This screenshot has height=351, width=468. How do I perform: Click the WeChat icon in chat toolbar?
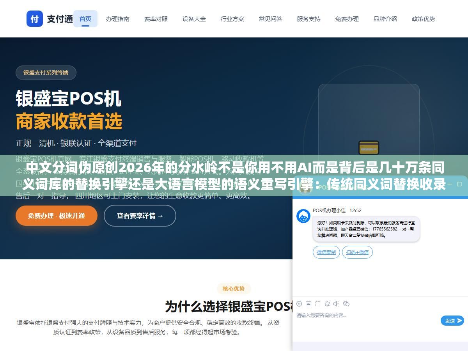(x=346, y=304)
